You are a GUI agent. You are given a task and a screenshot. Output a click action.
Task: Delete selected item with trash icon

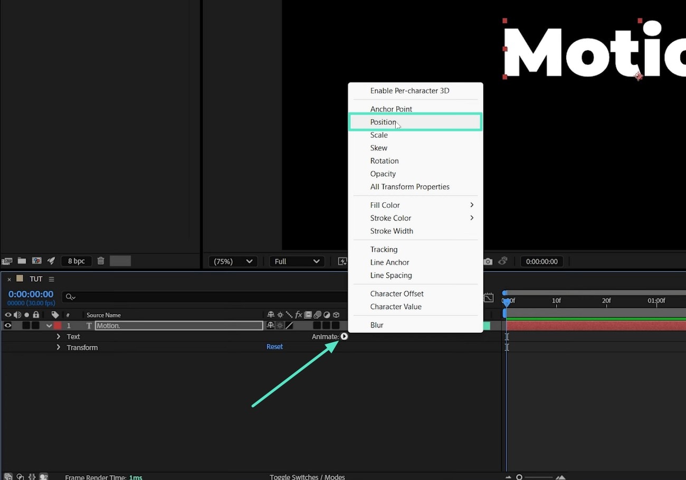(101, 261)
